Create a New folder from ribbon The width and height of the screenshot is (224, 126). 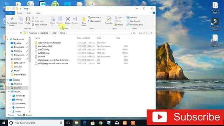point(84,21)
